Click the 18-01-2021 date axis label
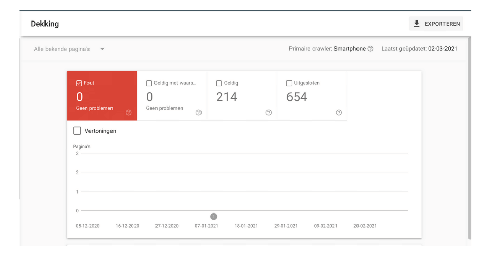The image size is (491, 256). pos(246,226)
